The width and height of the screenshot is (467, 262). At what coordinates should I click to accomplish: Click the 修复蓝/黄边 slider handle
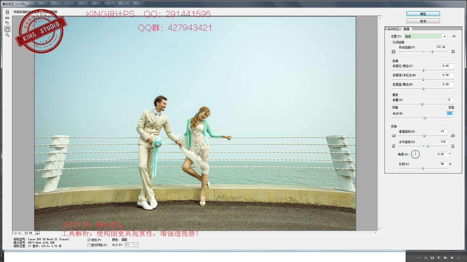pyautogui.click(x=423, y=89)
